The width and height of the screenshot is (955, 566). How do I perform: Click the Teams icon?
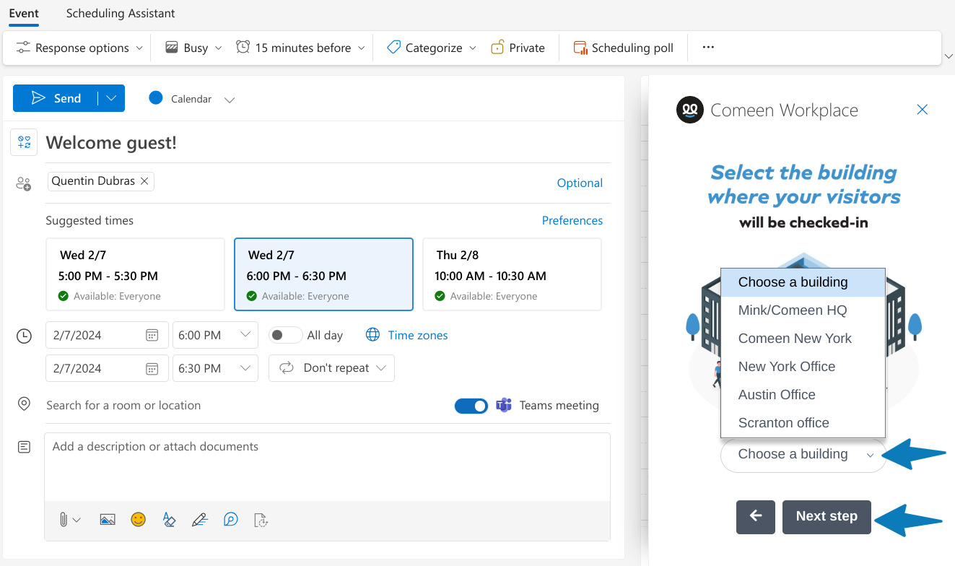[x=504, y=405]
